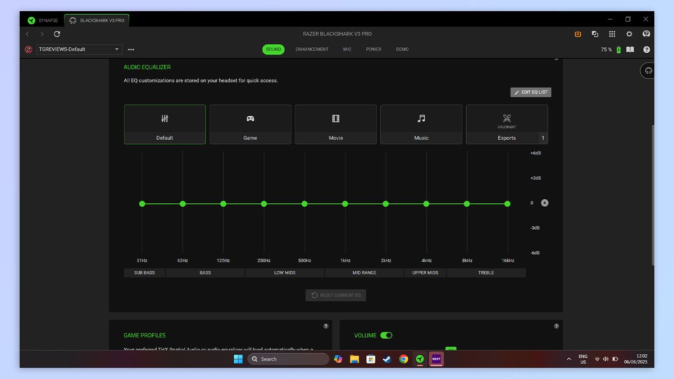This screenshot has width=674, height=379.
Task: Open the TGREVIEWS-Default profile dropdown
Action: click(79, 49)
